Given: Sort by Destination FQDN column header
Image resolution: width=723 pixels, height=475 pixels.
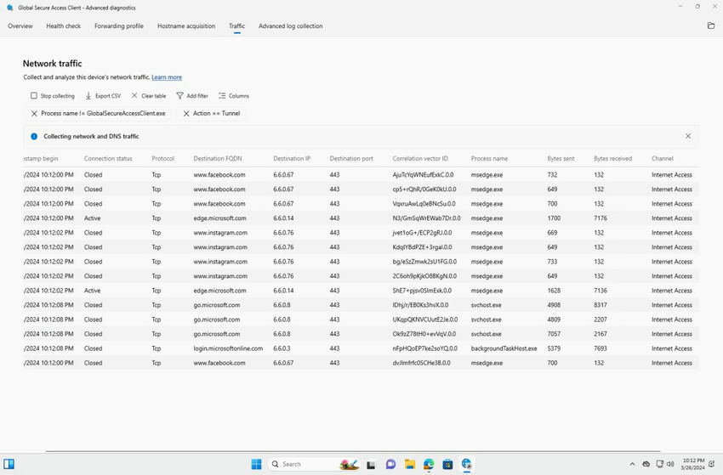Looking at the screenshot, I should tap(218, 159).
